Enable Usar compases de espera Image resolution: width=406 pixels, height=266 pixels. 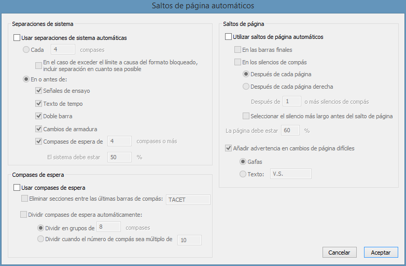point(17,187)
